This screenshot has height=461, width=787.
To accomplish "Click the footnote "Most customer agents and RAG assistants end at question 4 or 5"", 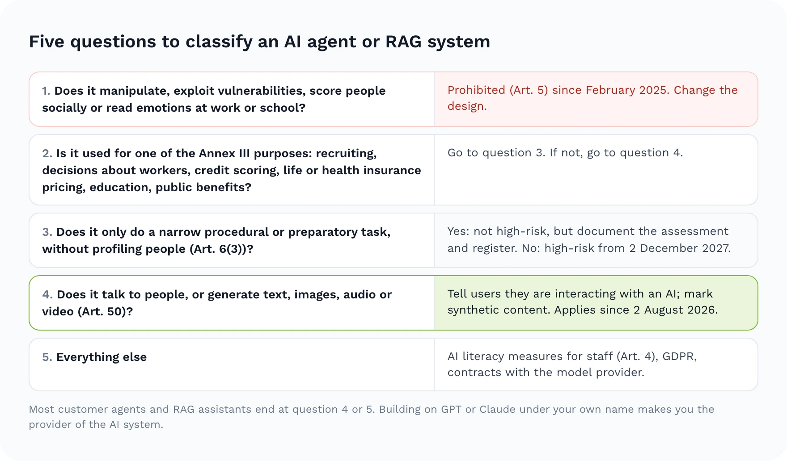I will 372,417.
